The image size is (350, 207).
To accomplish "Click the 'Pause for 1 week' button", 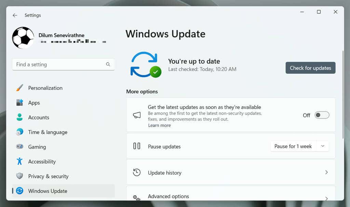I will click(x=293, y=146).
